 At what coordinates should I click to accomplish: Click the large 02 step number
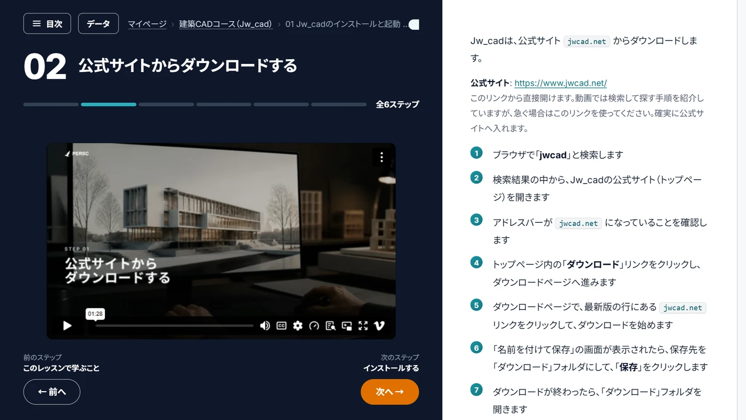pyautogui.click(x=45, y=67)
